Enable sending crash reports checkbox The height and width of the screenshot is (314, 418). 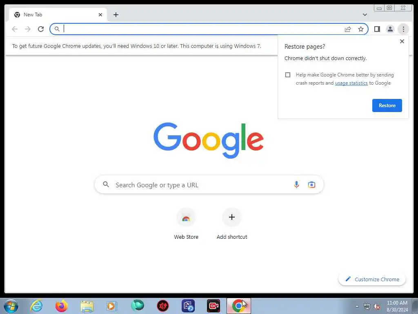(288, 75)
